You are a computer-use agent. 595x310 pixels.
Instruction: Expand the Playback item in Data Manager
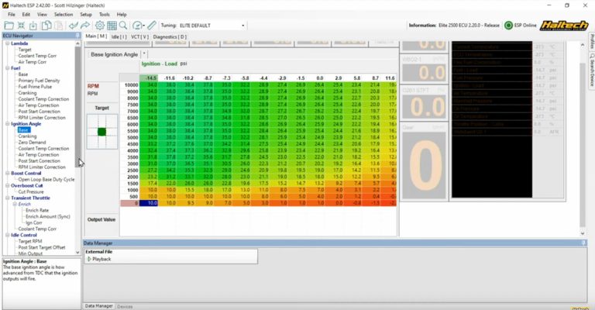(x=88, y=259)
